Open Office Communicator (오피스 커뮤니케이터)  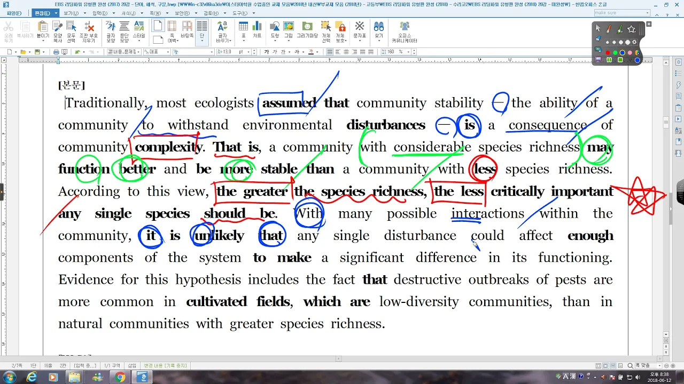[x=405, y=32]
